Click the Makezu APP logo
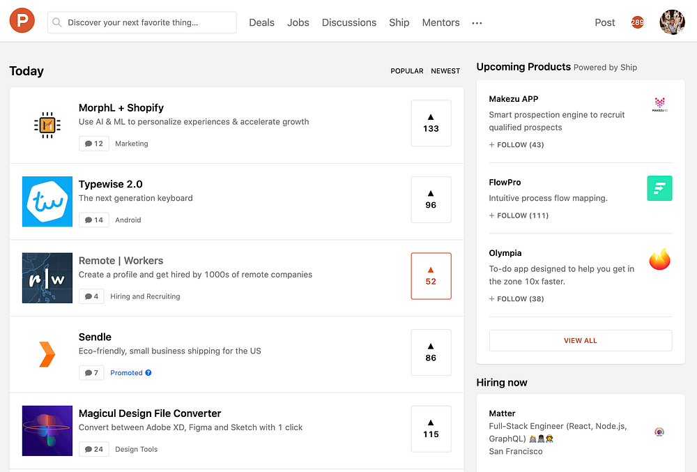 [x=659, y=105]
